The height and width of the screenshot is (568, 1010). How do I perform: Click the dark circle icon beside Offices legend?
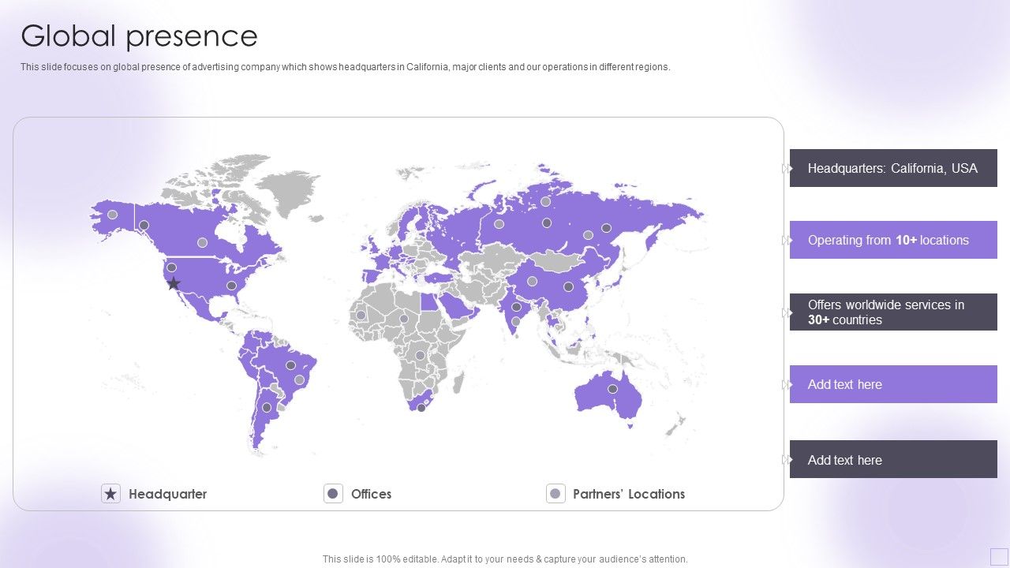[333, 494]
